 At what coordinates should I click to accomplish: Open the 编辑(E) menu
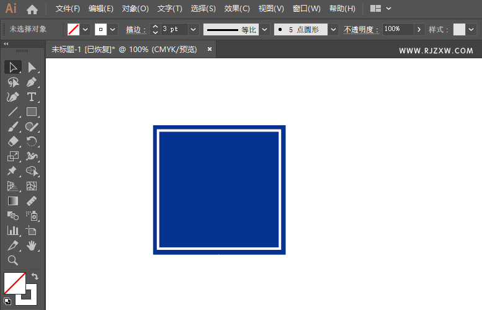[x=101, y=9]
